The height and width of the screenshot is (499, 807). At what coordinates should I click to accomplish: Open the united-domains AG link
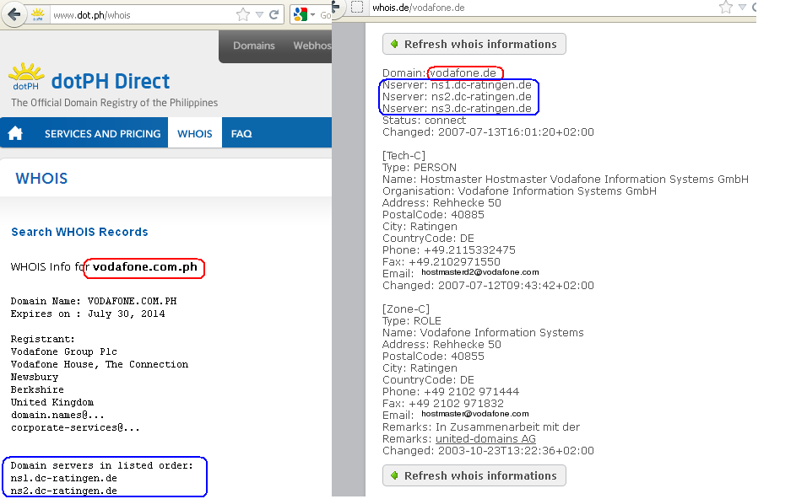486,439
